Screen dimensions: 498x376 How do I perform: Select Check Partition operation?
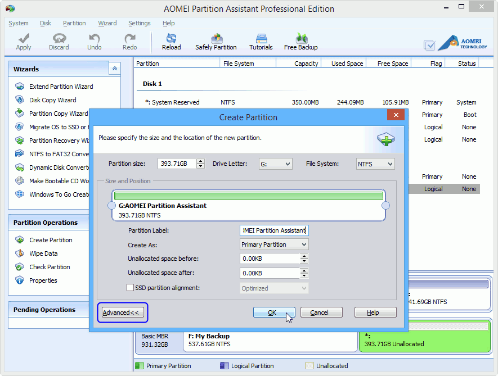click(x=43, y=267)
